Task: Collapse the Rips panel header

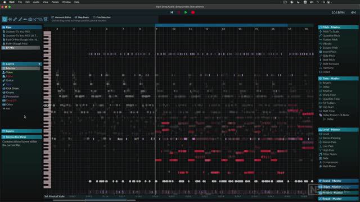Action: (x=21, y=27)
